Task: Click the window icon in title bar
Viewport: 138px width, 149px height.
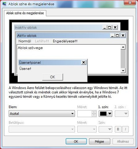Action: [x=4, y=4]
